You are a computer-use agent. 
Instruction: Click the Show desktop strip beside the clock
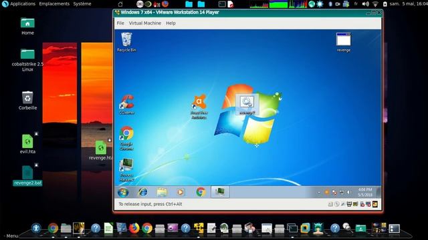click(x=379, y=192)
